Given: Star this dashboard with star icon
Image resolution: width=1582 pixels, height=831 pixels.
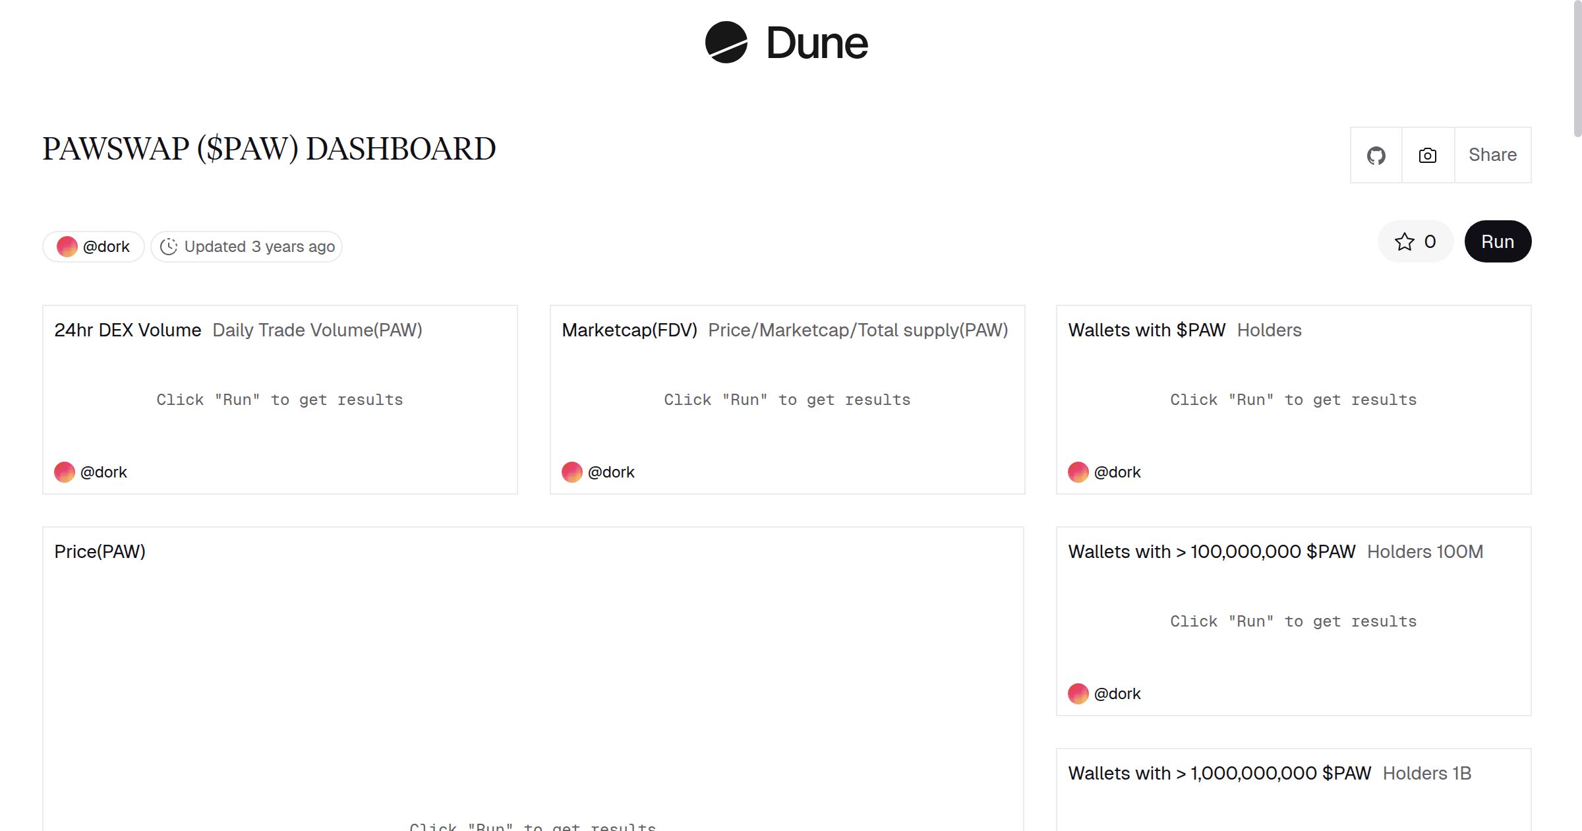Looking at the screenshot, I should coord(1404,242).
